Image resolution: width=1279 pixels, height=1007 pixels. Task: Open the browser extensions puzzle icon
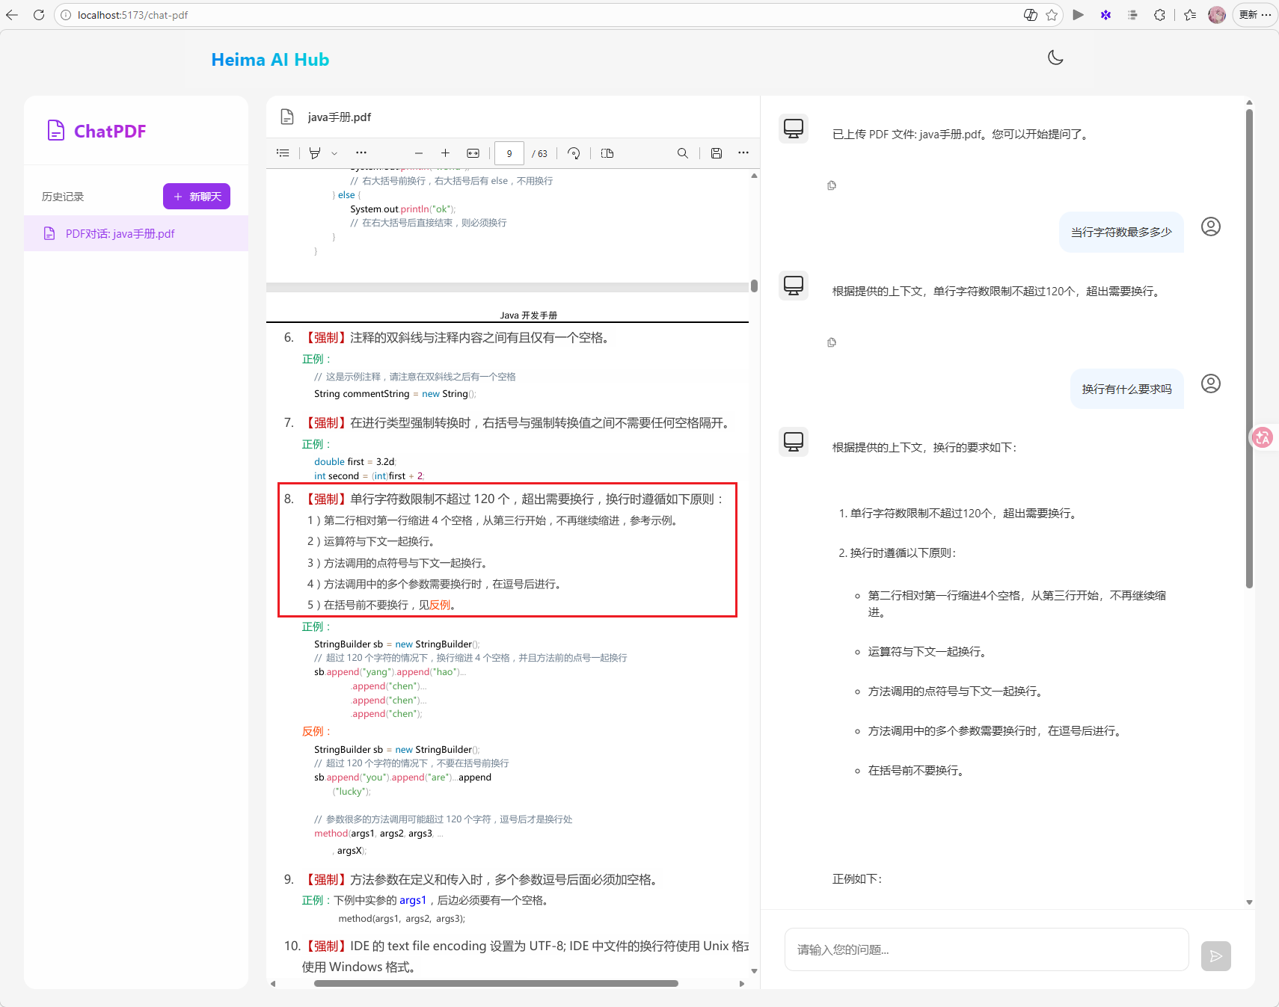point(1159,15)
